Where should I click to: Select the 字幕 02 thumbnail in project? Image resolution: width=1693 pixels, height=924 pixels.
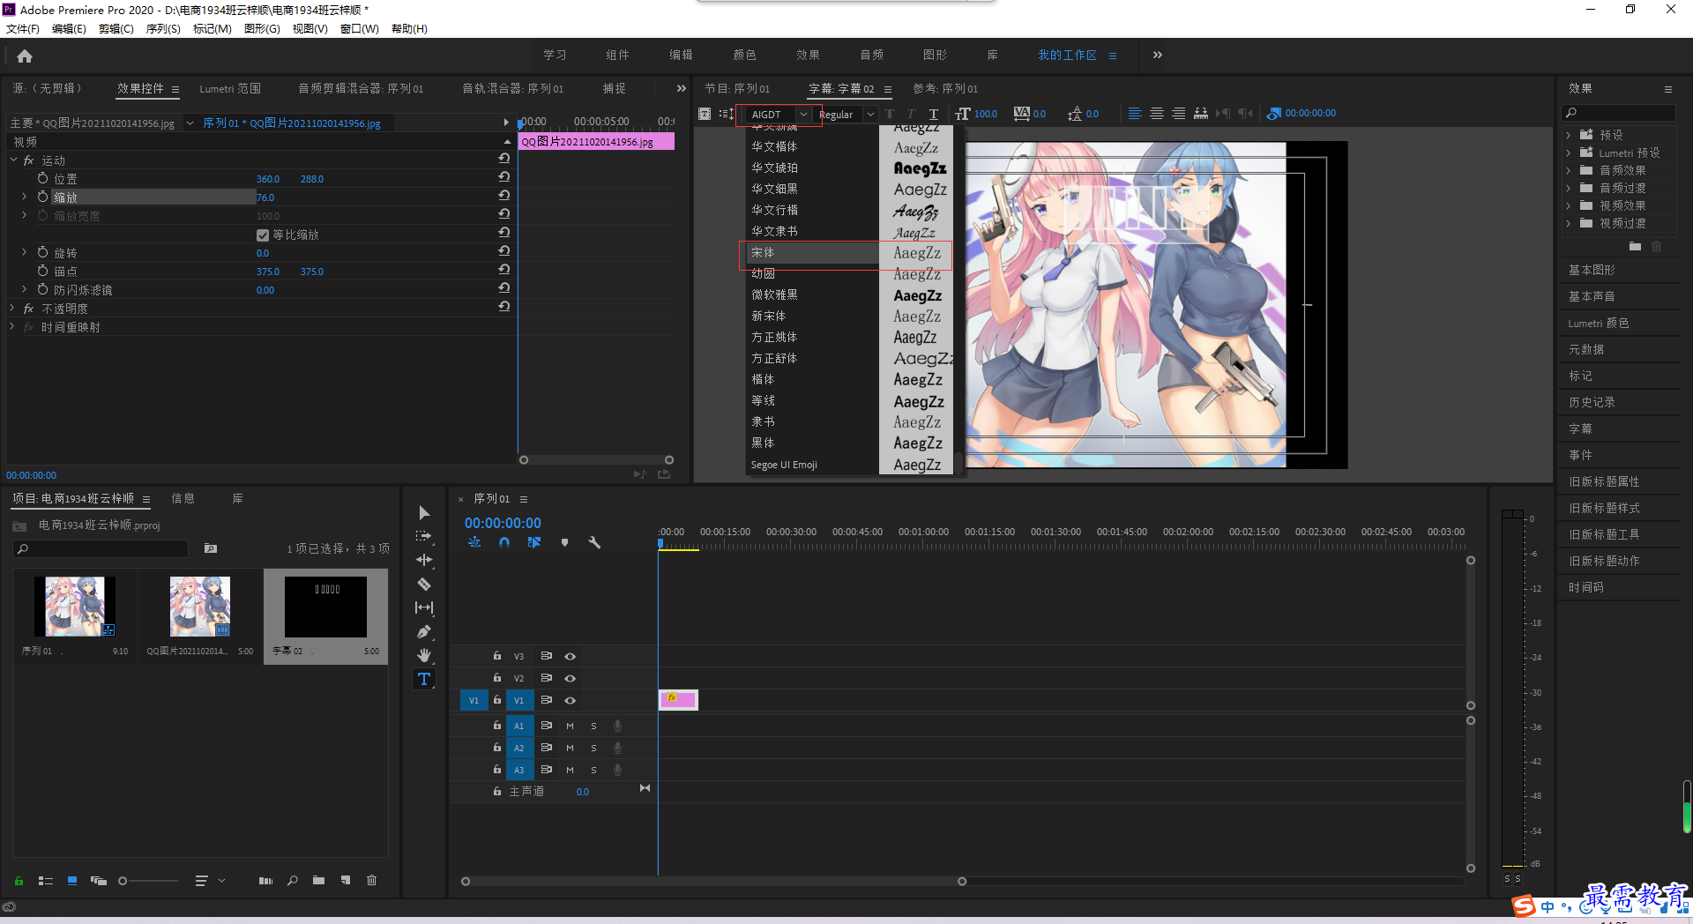pyautogui.click(x=325, y=607)
